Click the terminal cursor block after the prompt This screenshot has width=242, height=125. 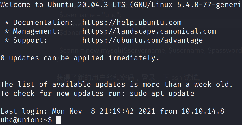pos(58,120)
